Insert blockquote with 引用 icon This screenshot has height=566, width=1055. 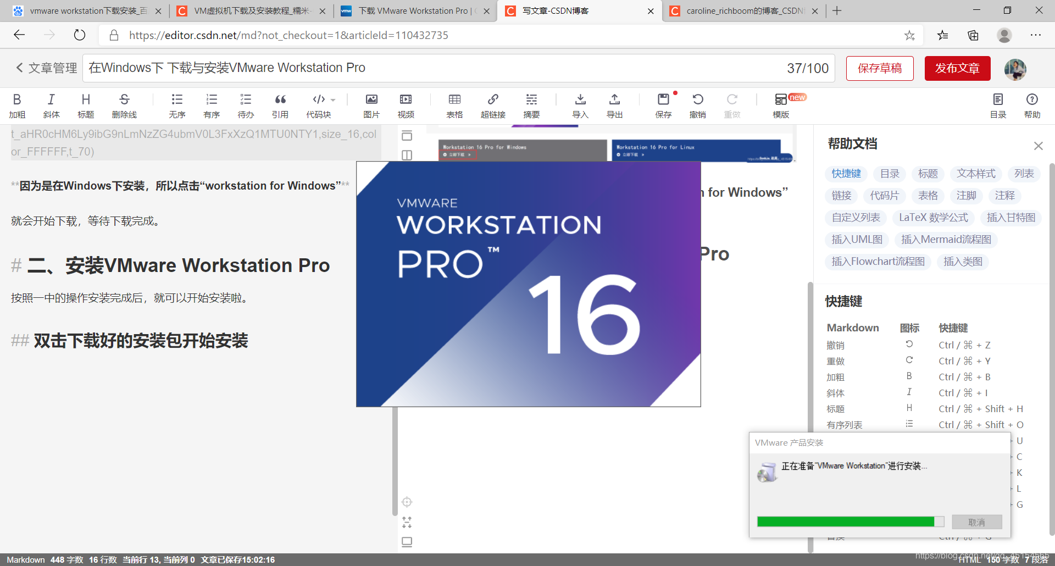click(x=280, y=106)
